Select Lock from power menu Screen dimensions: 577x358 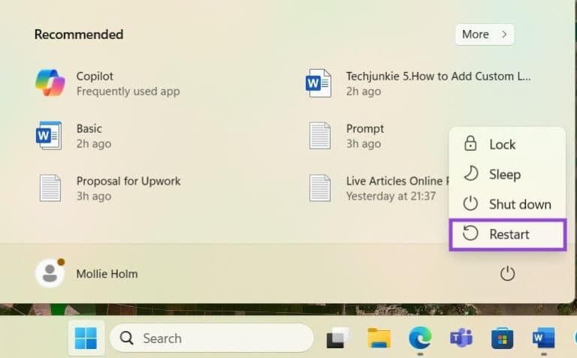click(501, 144)
